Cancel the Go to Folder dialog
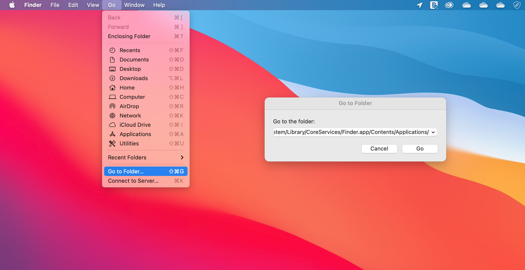 click(379, 149)
